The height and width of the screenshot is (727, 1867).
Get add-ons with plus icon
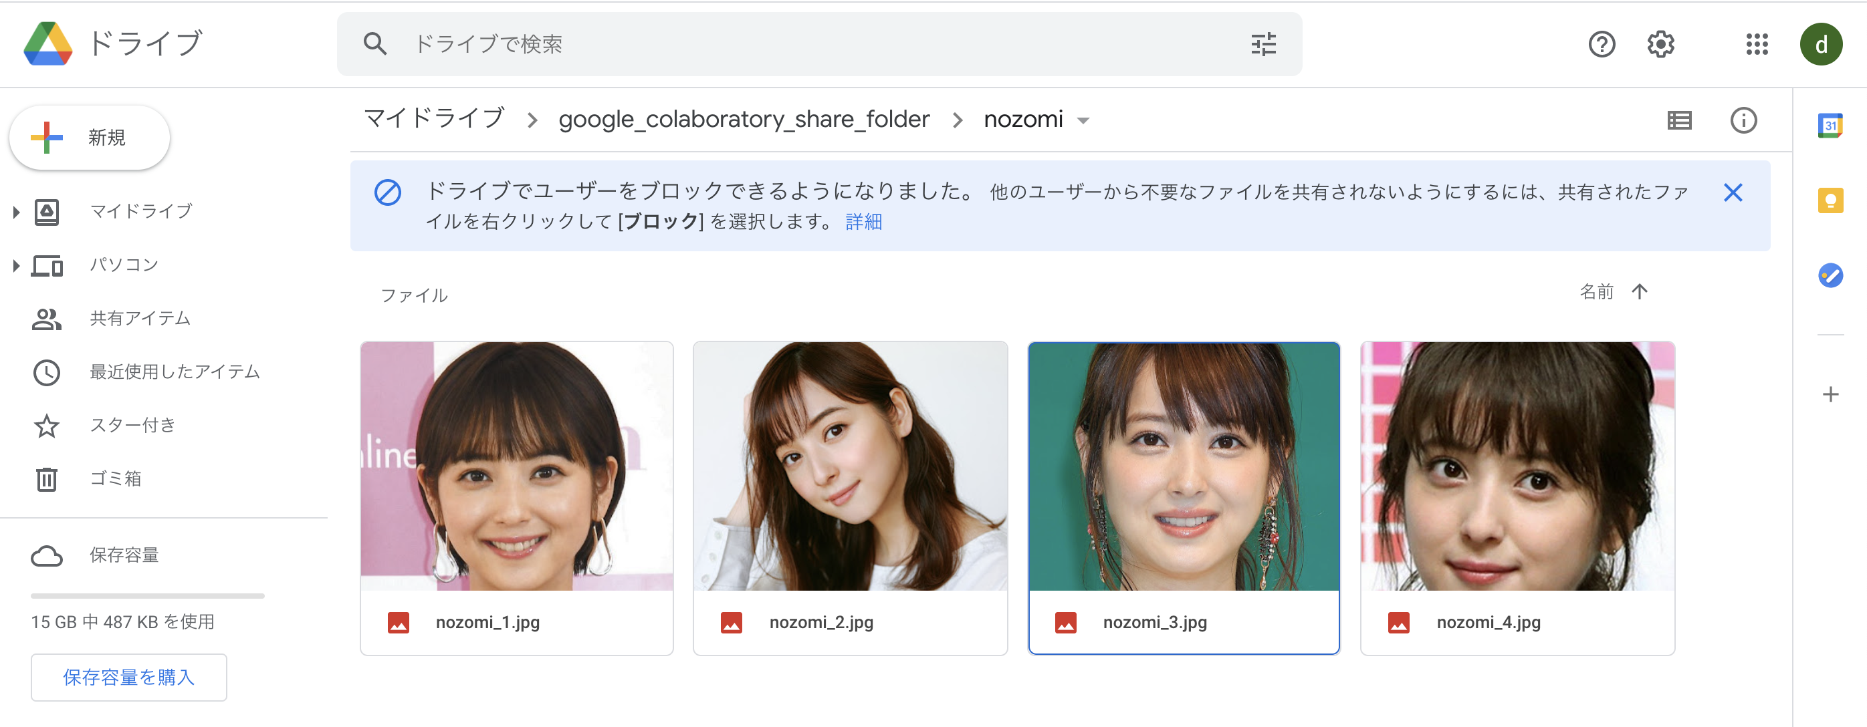point(1830,394)
